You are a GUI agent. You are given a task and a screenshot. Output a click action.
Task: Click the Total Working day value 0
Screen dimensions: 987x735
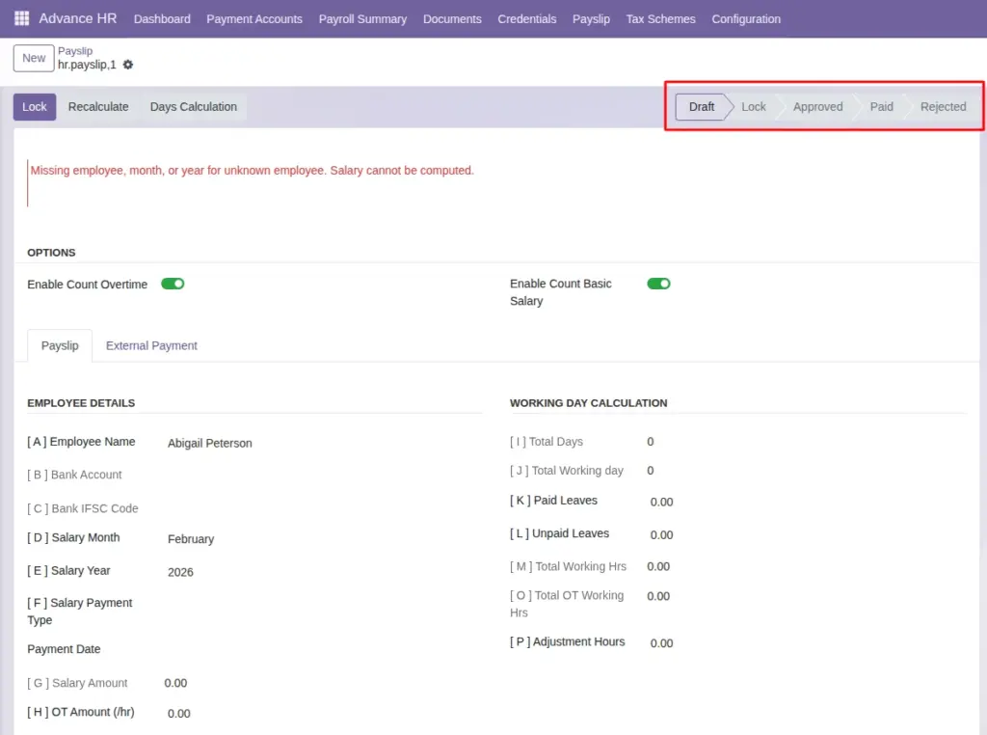pos(651,471)
